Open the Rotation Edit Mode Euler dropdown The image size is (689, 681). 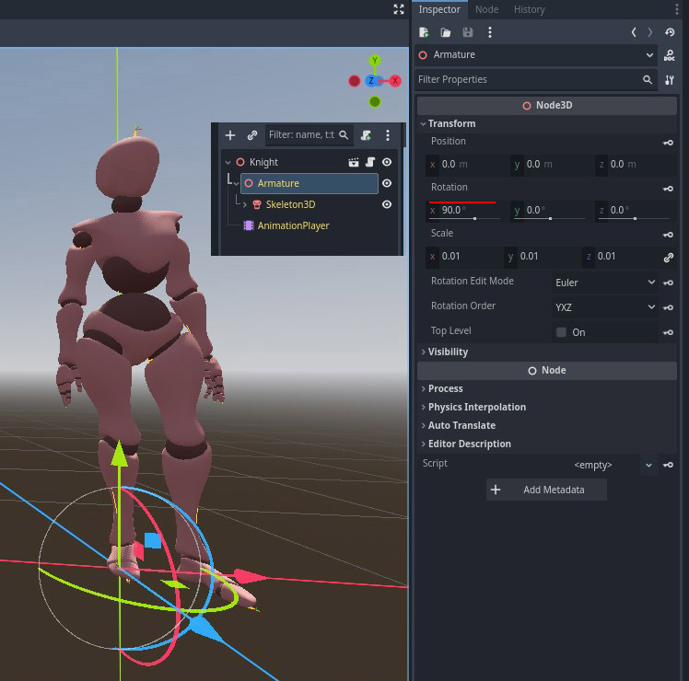tap(604, 283)
